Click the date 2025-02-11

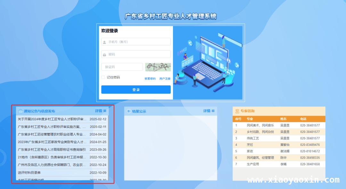click(98, 127)
